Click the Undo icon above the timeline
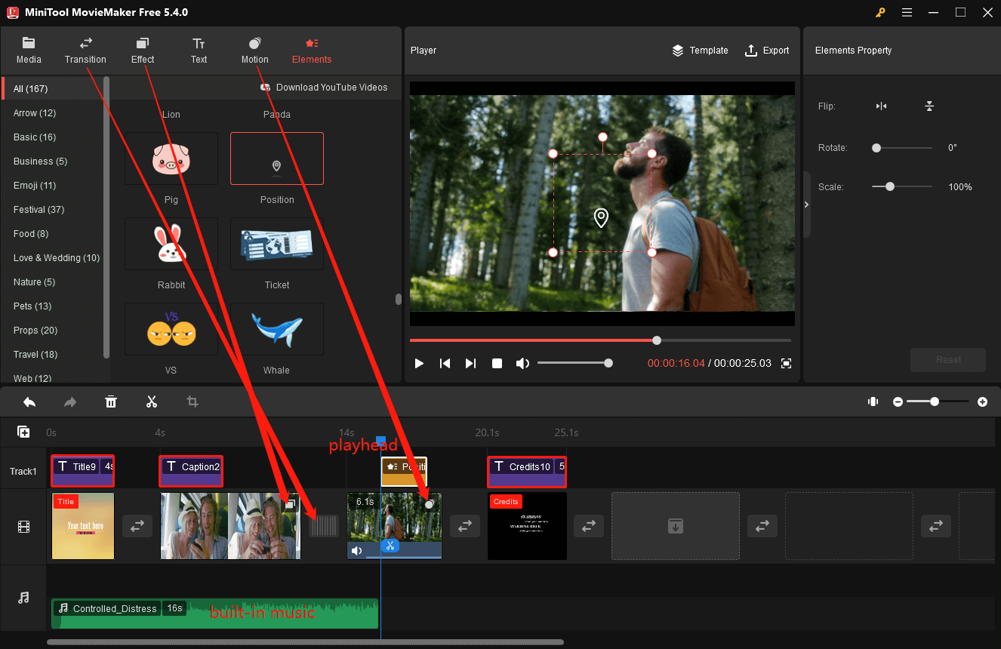Viewport: 1001px width, 649px height. [29, 401]
